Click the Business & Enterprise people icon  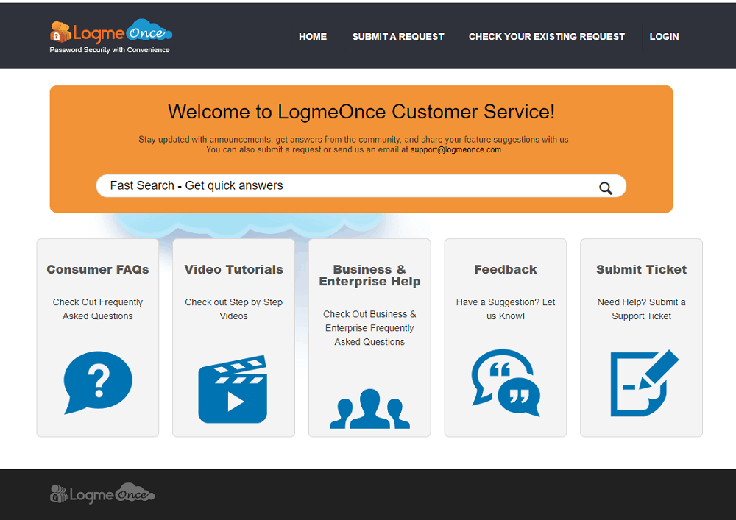click(369, 408)
